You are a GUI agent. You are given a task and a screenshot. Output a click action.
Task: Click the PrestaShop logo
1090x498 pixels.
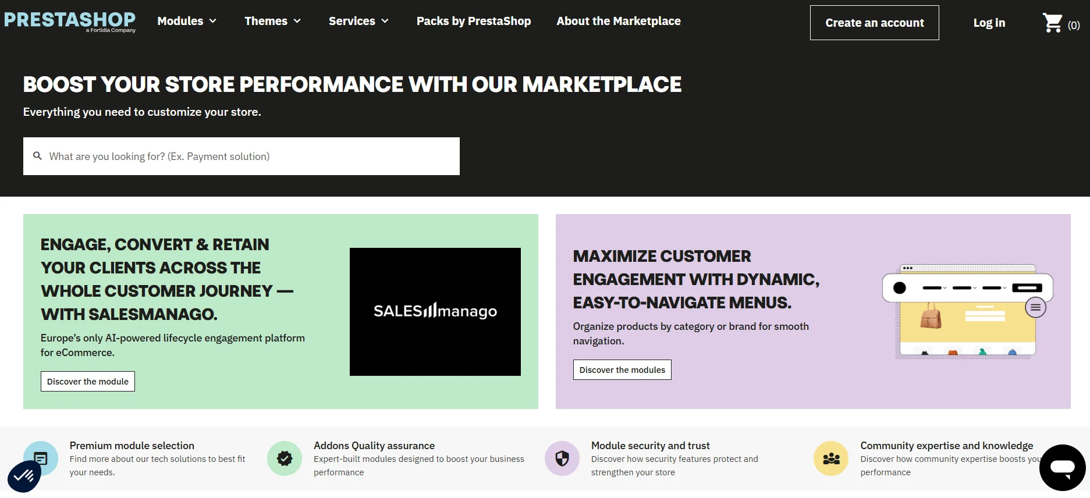[69, 20]
